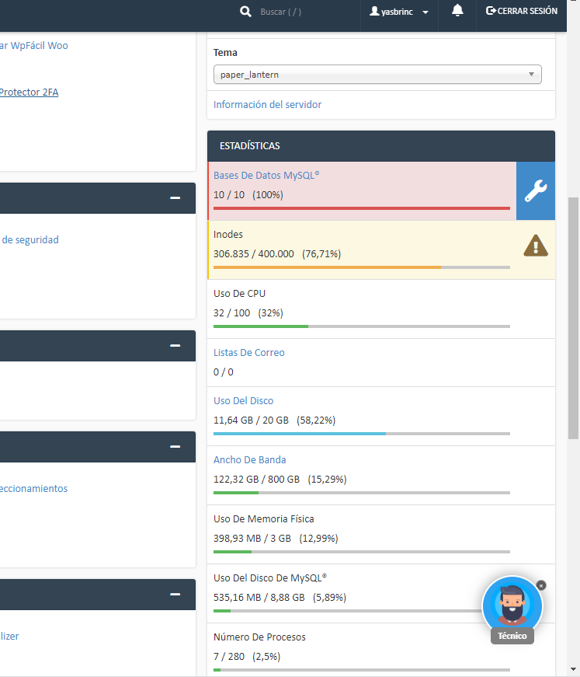Open the notifications bell
Screen dimensions: 580x677
pyautogui.click(x=457, y=10)
